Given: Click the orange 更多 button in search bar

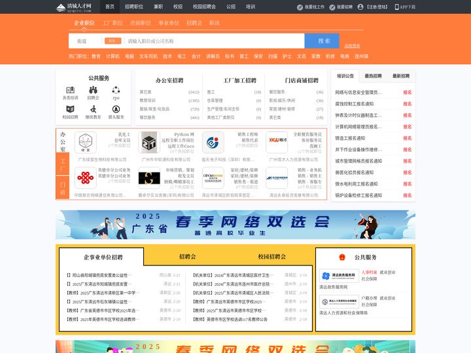Looking at the screenshot, I should tap(113, 41).
